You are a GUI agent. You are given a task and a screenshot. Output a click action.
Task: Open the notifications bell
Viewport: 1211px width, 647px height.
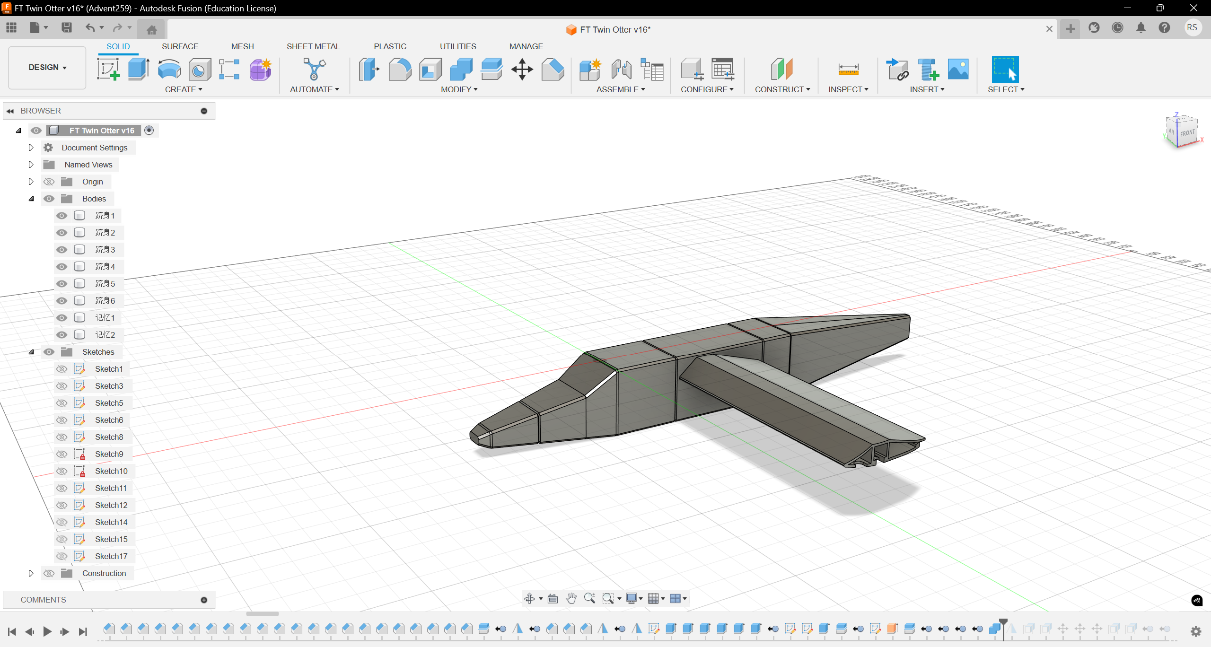[x=1141, y=28]
